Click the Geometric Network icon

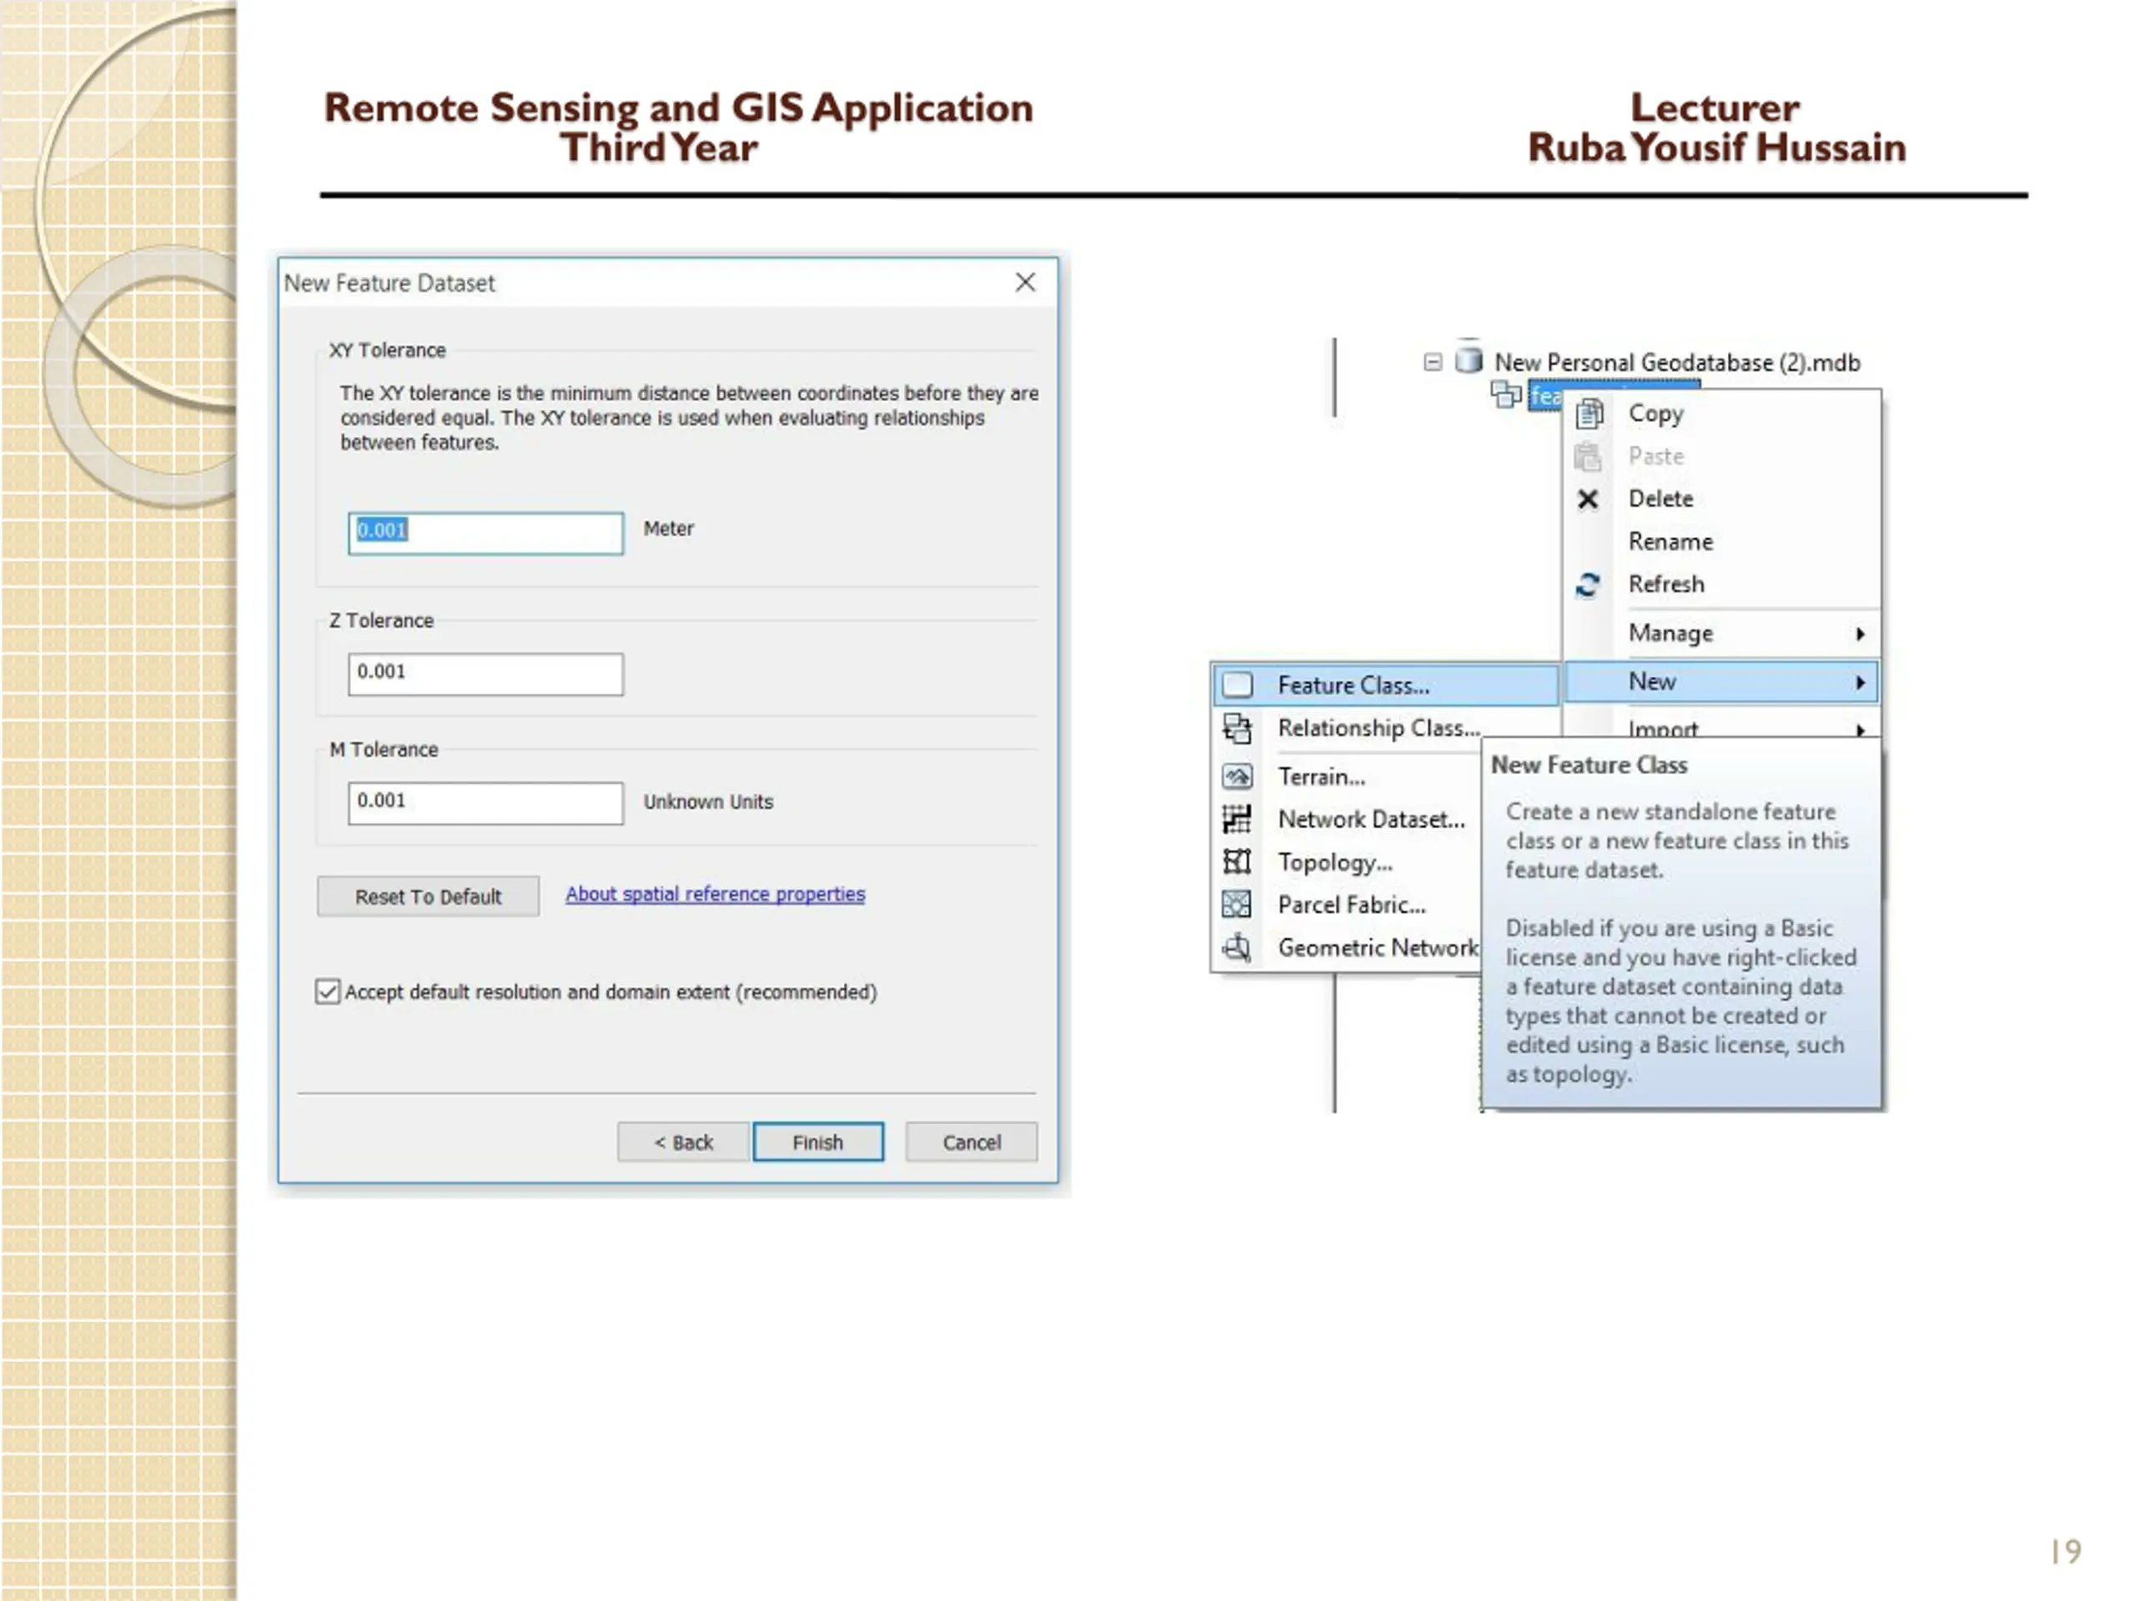pyautogui.click(x=1238, y=947)
